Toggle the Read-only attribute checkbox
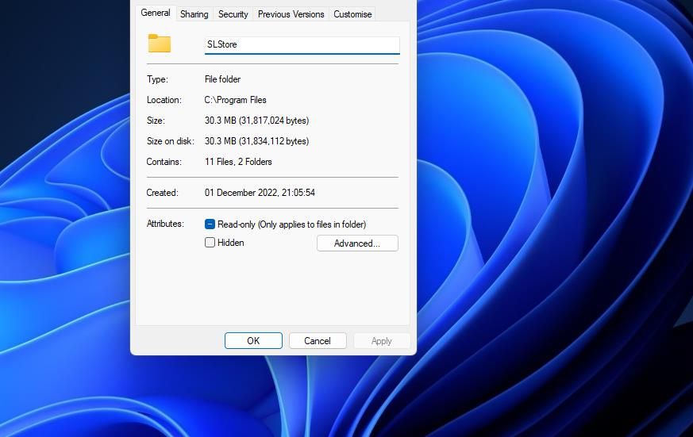 [210, 224]
